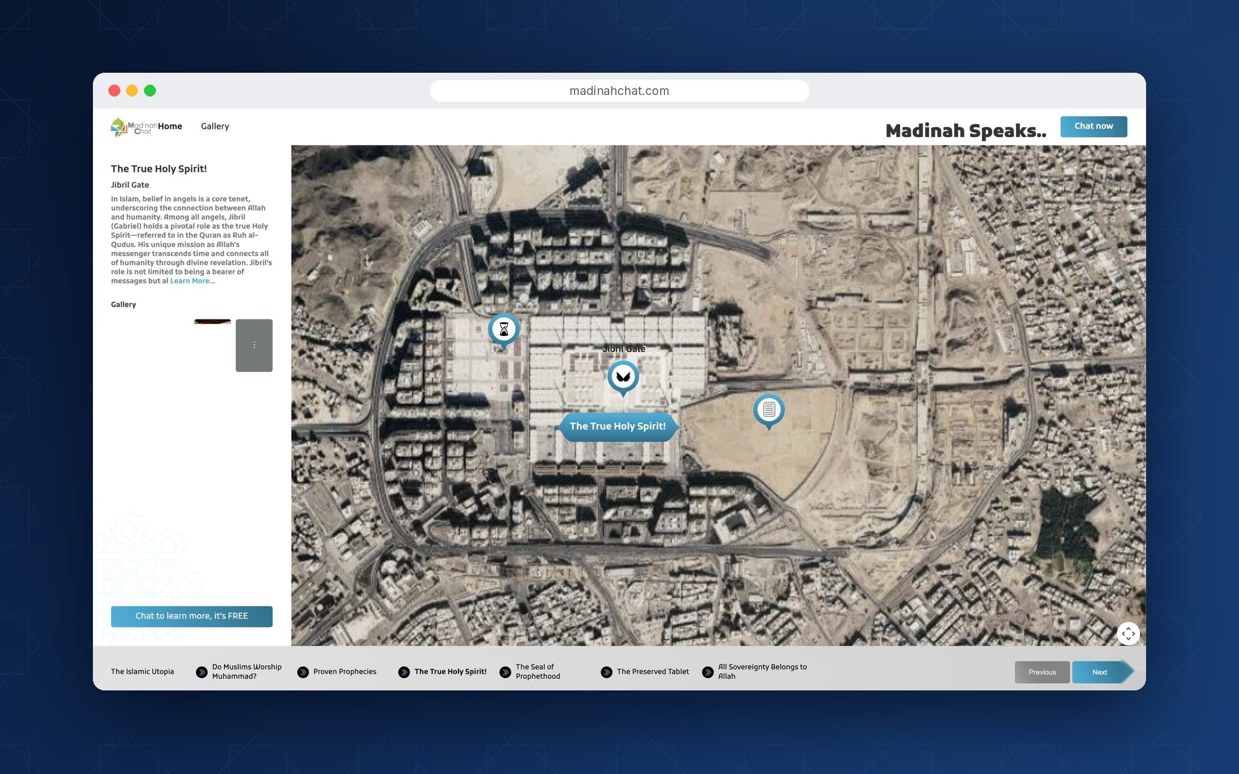
Task: Jump to The Seal of Prophethood topic
Action: point(538,671)
